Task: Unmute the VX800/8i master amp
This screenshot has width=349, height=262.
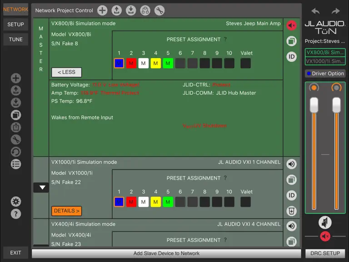Action: point(291,25)
